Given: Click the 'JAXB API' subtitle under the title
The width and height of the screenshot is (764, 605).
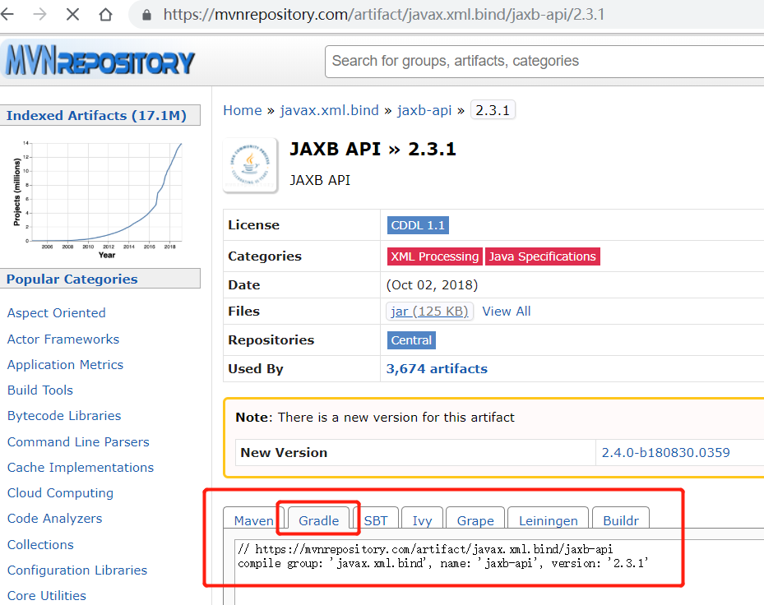Looking at the screenshot, I should (320, 180).
